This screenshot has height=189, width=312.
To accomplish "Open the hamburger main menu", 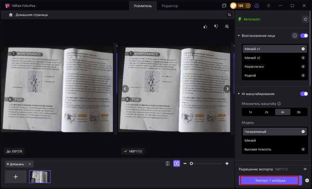I will click(268, 6).
